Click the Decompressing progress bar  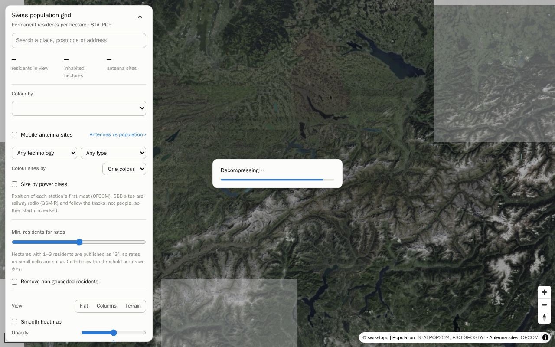tap(277, 180)
